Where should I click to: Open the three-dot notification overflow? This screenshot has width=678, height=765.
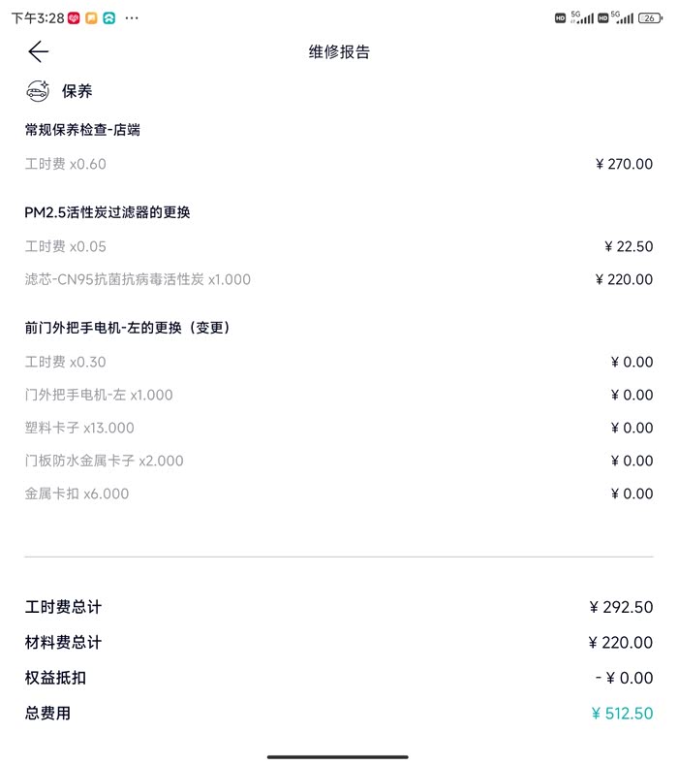[x=132, y=18]
